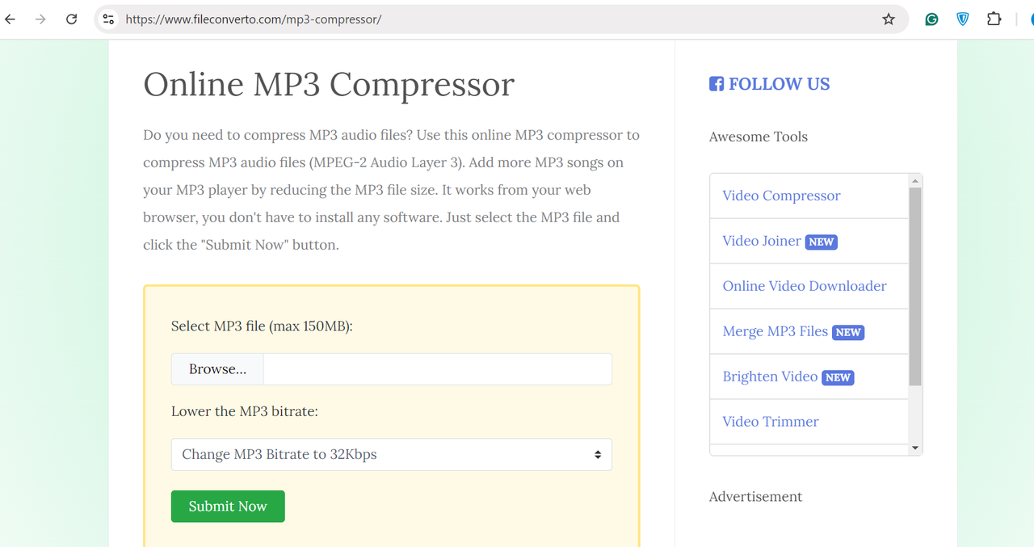Click the Submit Now button
The image size is (1034, 547).
click(x=228, y=506)
